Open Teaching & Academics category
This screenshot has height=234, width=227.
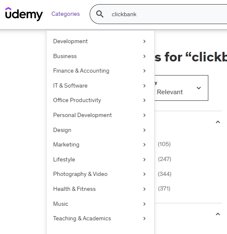coord(100,219)
